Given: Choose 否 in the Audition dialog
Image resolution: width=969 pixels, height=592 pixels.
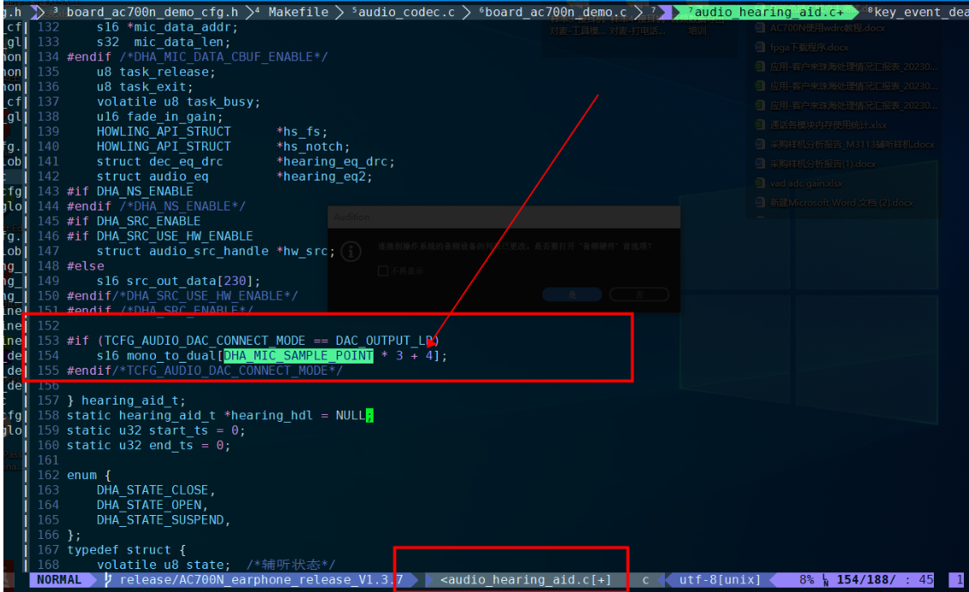Looking at the screenshot, I should tap(639, 294).
